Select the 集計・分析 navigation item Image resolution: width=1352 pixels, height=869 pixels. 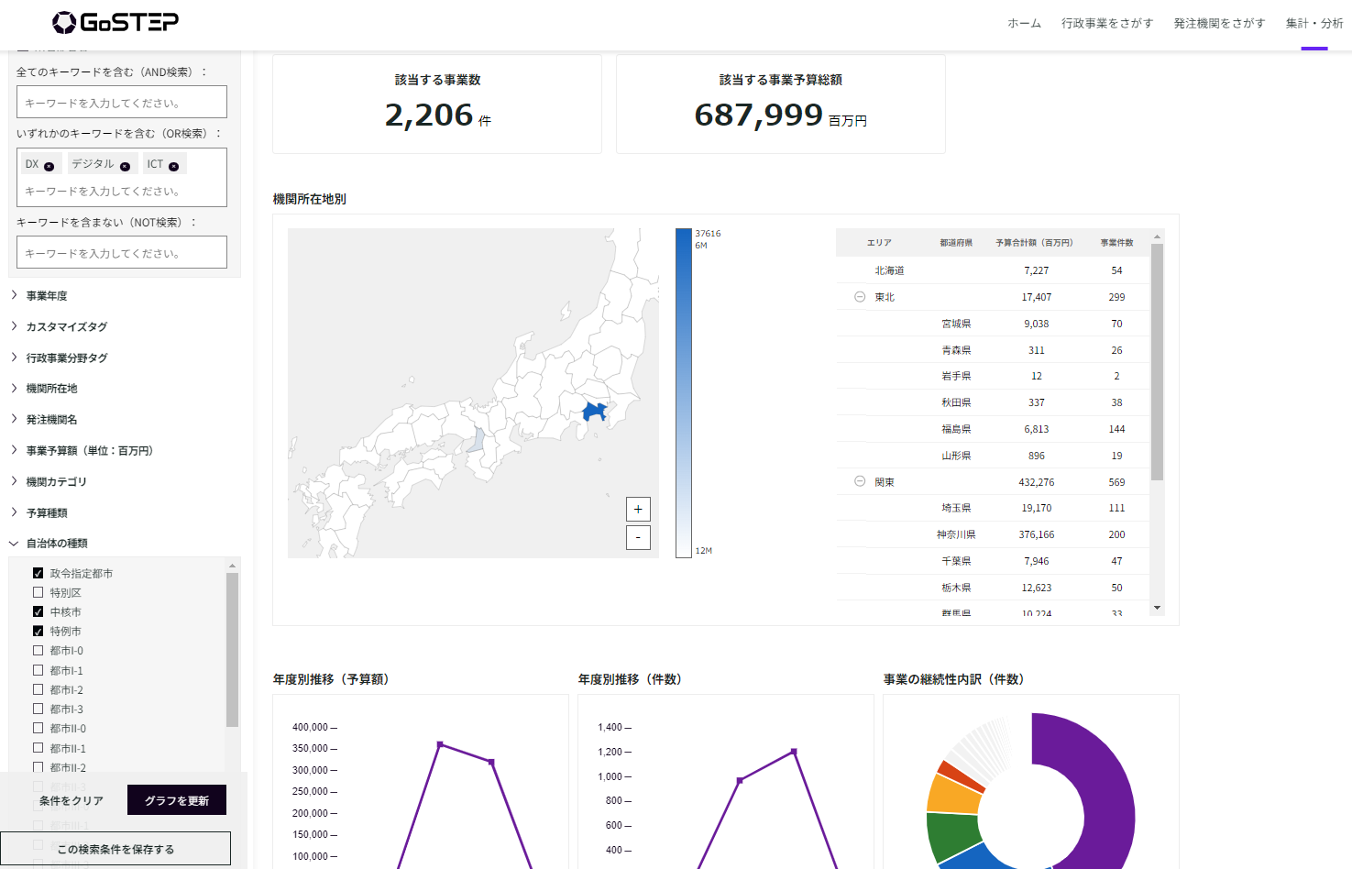(1314, 23)
